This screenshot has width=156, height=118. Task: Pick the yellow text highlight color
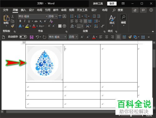(x=27, y=26)
